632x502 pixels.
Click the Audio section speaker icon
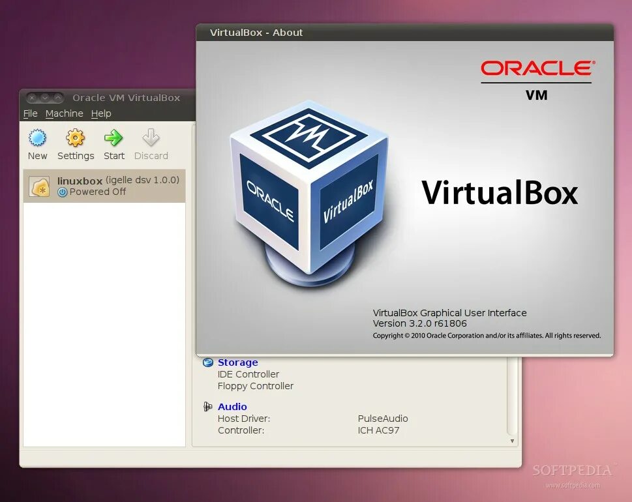[208, 407]
